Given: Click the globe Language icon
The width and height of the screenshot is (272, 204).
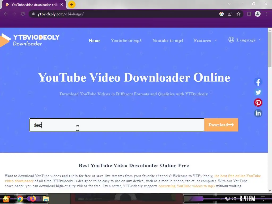Looking at the screenshot, I should pos(231,40).
